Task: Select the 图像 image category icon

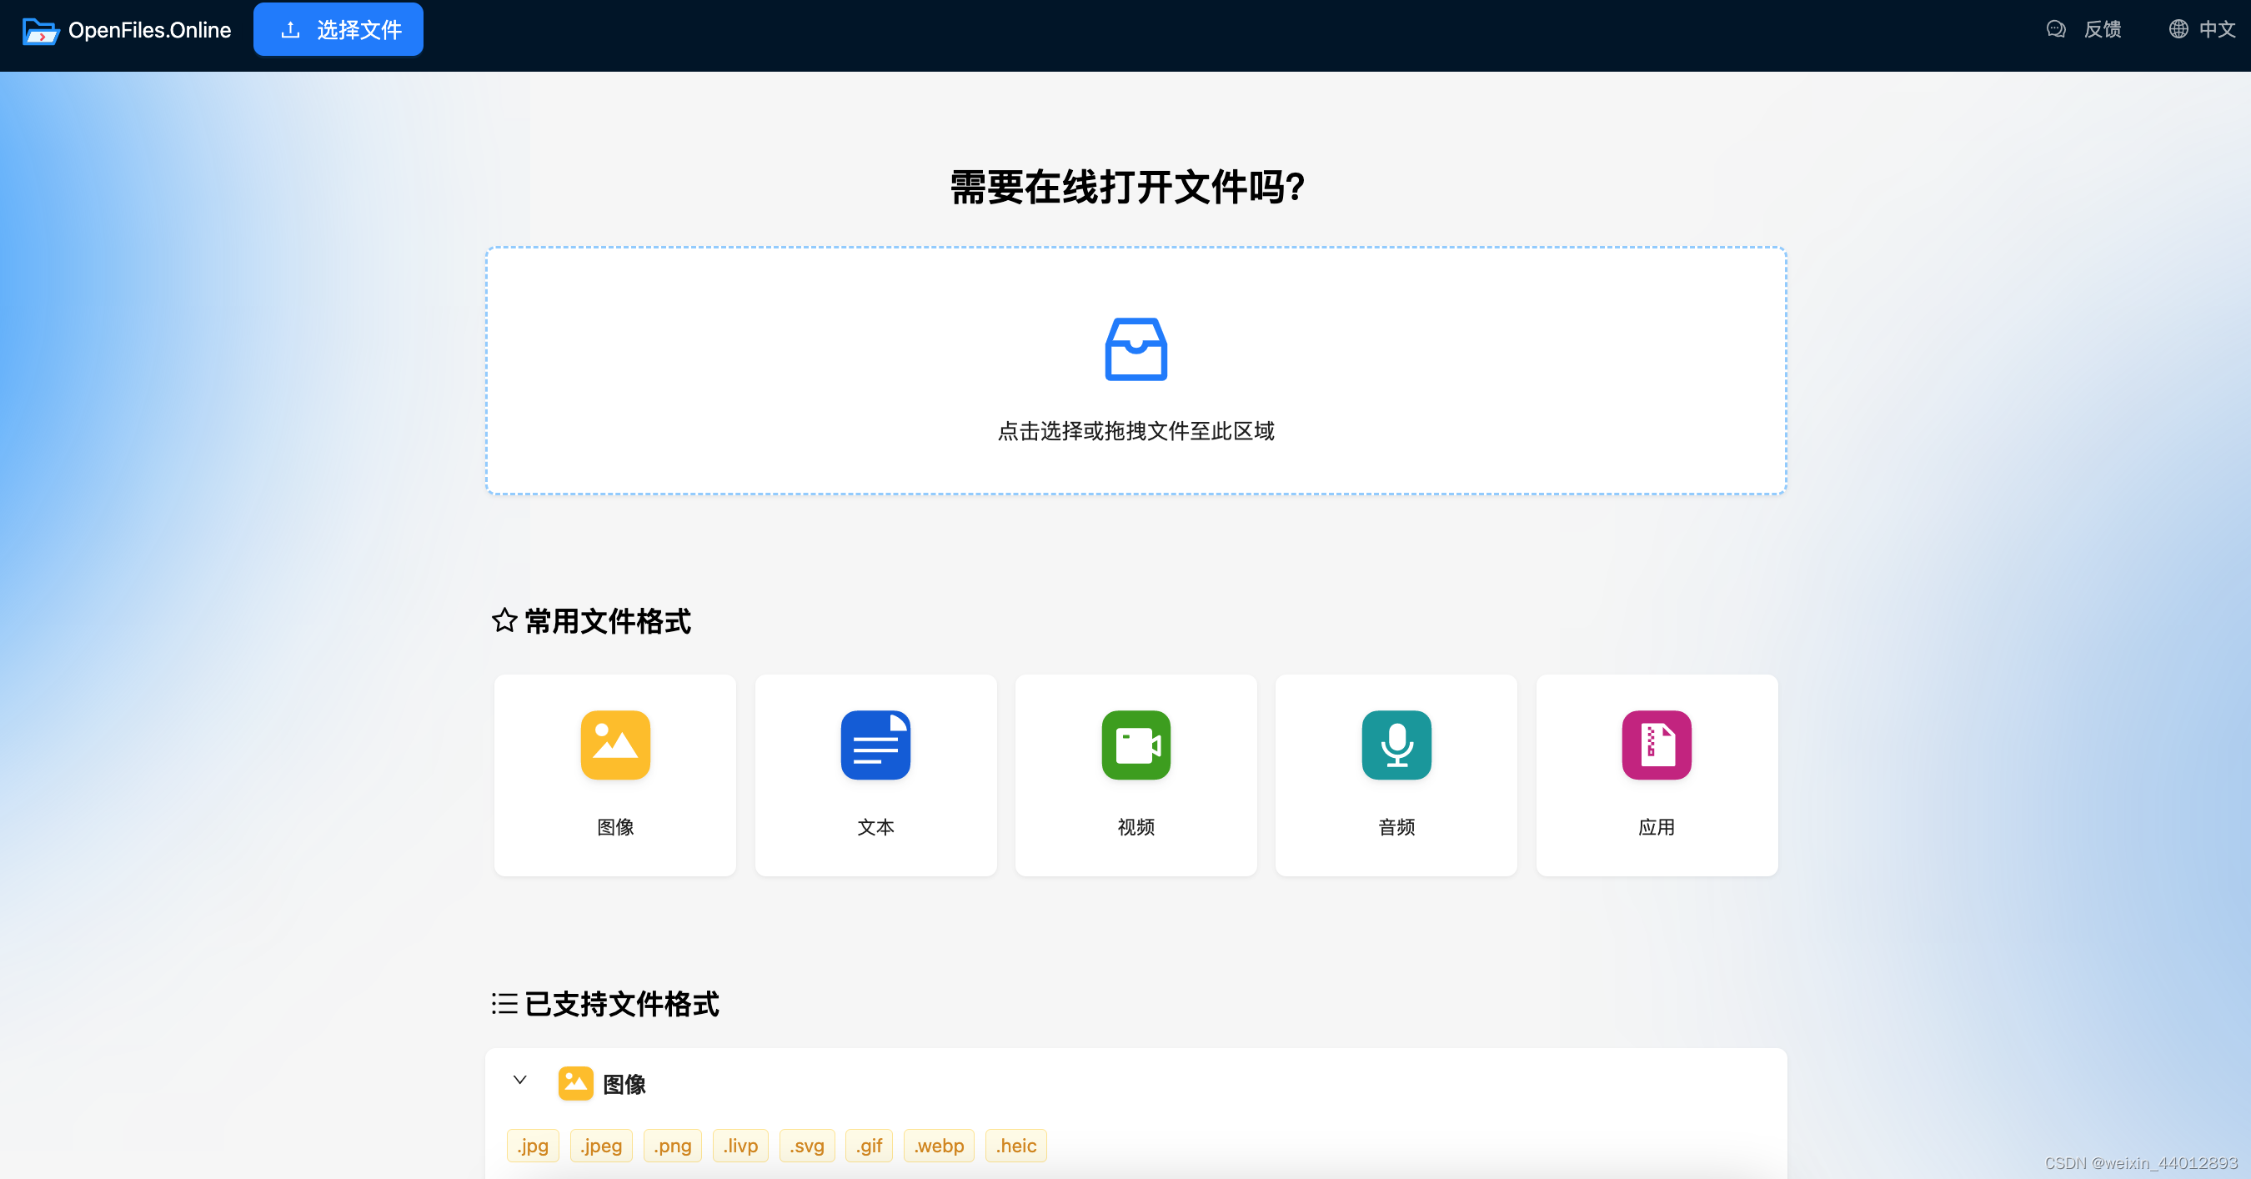Action: [614, 745]
